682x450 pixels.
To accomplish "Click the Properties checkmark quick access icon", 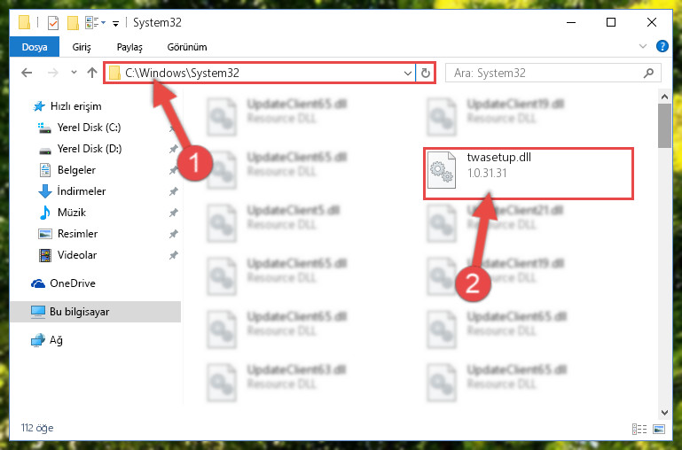I will click(x=53, y=22).
